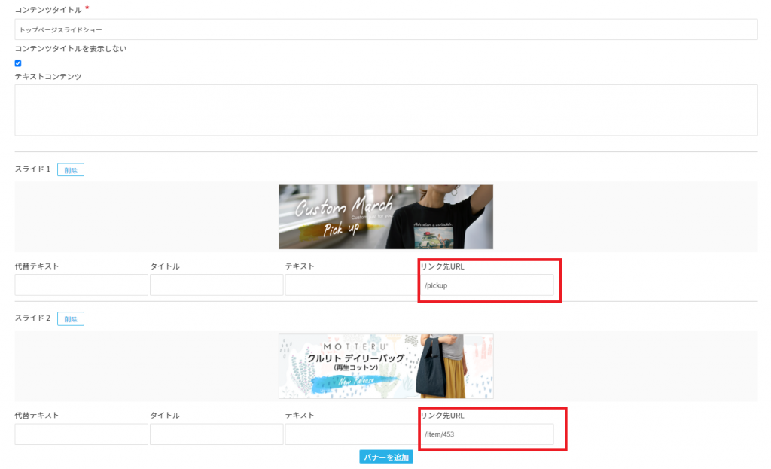
Task: Click the スライド 2 代替テキスト field
Action: pyautogui.click(x=81, y=434)
